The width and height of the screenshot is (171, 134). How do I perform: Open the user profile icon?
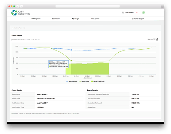click(123, 13)
